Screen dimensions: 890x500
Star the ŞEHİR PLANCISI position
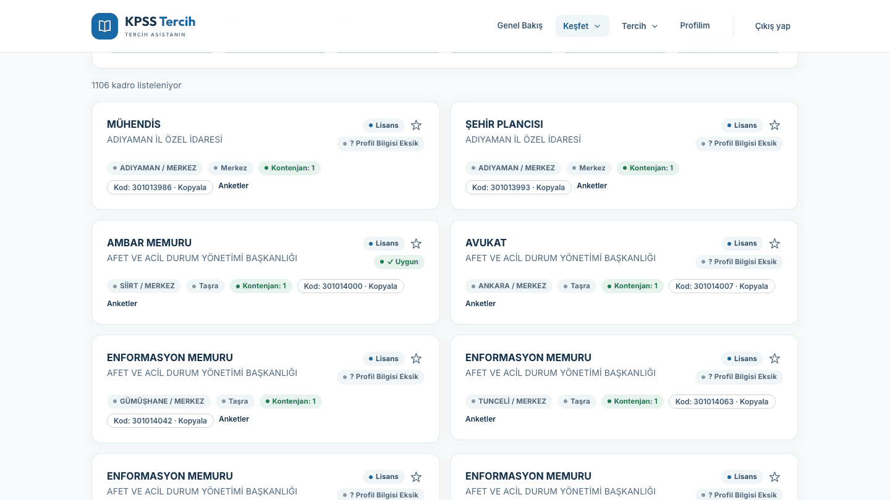click(775, 125)
